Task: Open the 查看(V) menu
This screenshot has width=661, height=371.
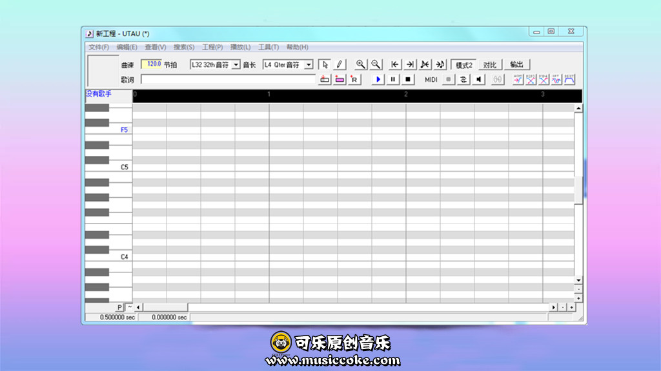Action: coord(155,47)
